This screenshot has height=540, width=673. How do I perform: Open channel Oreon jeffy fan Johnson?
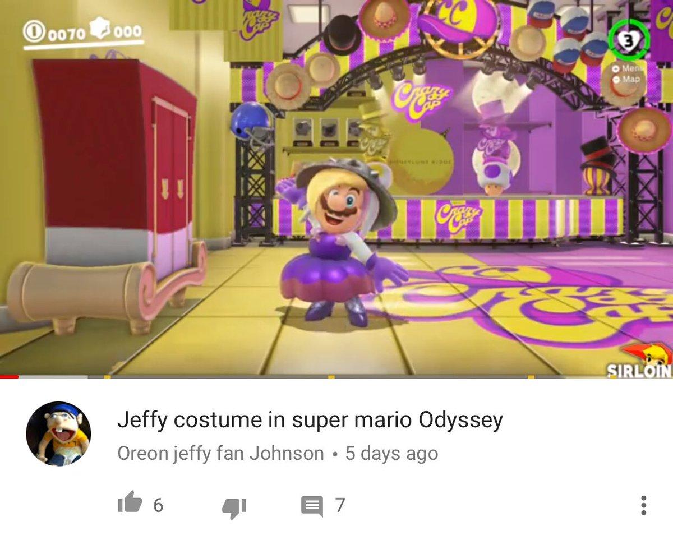[x=220, y=453]
